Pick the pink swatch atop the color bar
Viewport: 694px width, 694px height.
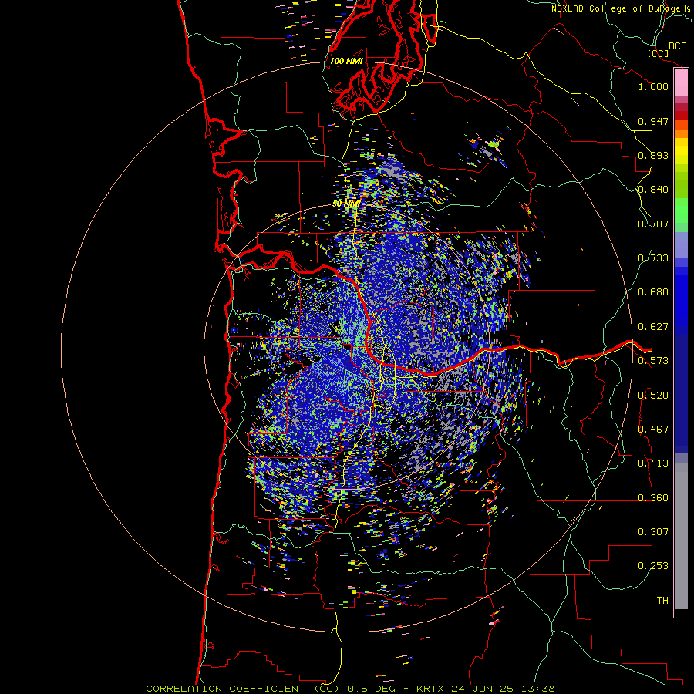(x=681, y=83)
